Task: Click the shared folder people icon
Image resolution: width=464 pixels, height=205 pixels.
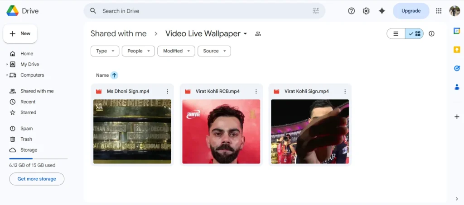Action: [x=258, y=33]
